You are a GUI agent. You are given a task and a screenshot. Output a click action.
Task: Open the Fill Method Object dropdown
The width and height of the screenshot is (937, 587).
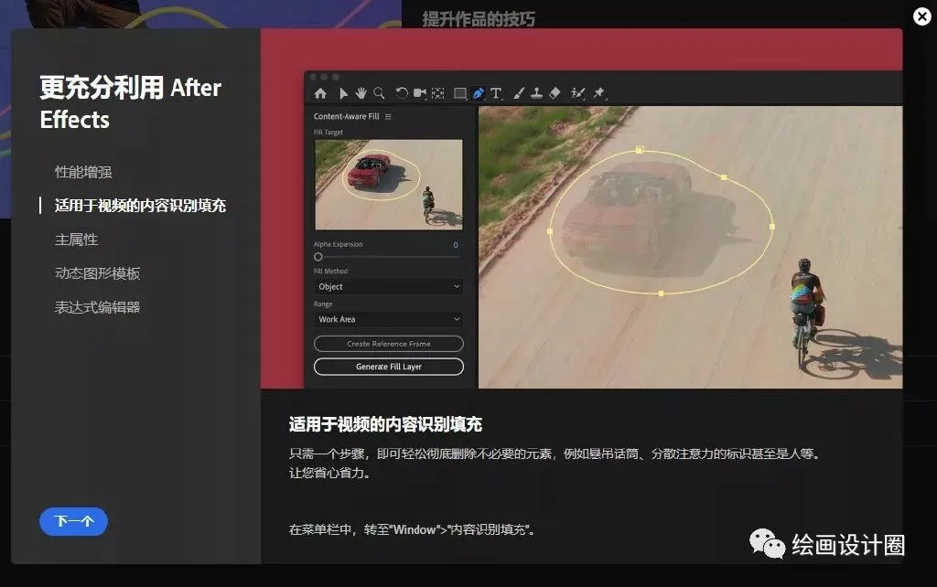click(x=388, y=286)
